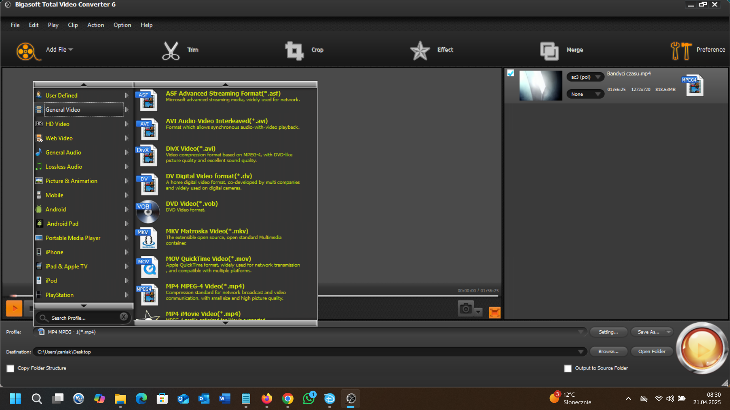Select the ASF format icon
The height and width of the screenshot is (410, 730).
[x=147, y=101]
